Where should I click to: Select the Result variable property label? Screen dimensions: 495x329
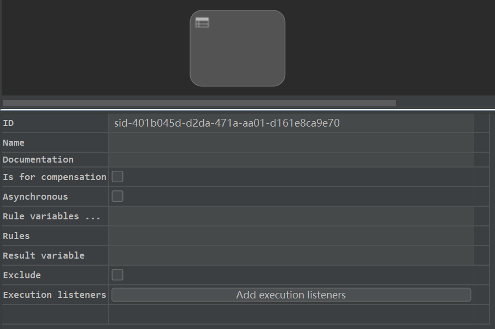pyautogui.click(x=44, y=255)
